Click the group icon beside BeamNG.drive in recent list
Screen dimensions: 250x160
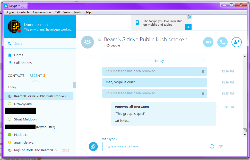(10, 96)
